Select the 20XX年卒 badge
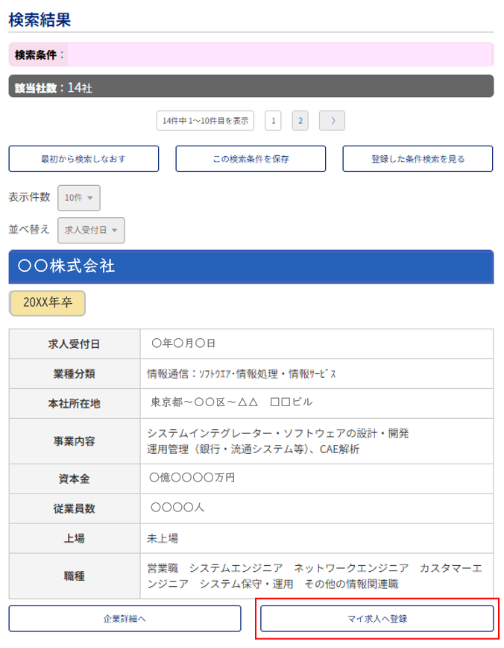Image resolution: width=504 pixels, height=648 pixels. [47, 303]
